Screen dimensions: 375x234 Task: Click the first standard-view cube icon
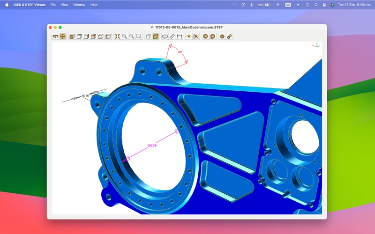point(72,37)
